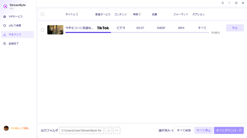Click the 予定タスク download icon
247x138 pixels.
click(x=5, y=35)
